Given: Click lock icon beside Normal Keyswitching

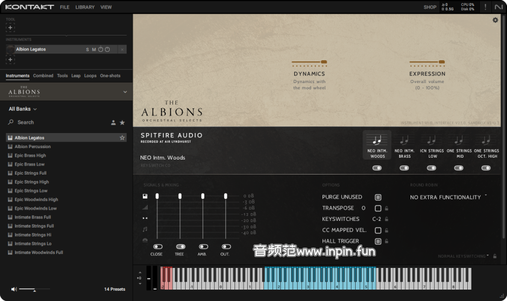Looking at the screenshot, I should tap(495, 256).
